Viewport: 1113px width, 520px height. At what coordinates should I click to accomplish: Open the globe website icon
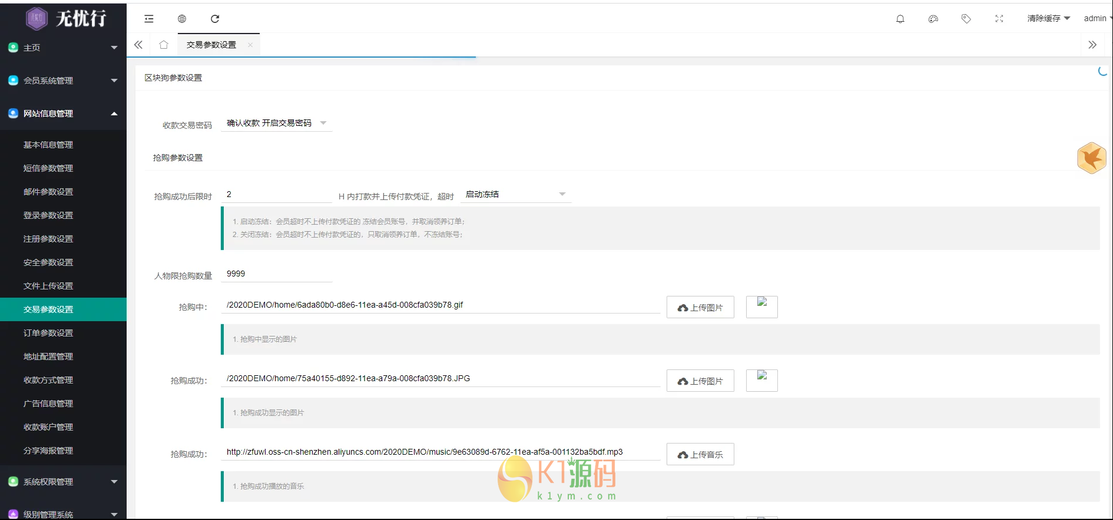[182, 19]
